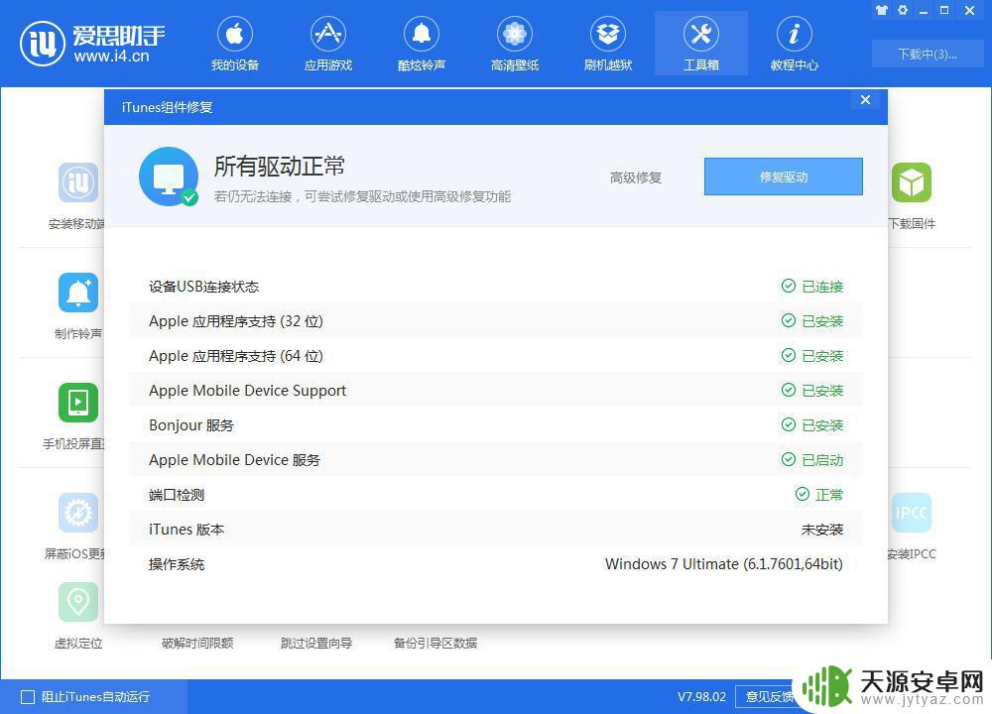Viewport: 992px width, 714px height.
Task: Select Apple 应用程序支持 (32 位) row
Action: tap(496, 321)
